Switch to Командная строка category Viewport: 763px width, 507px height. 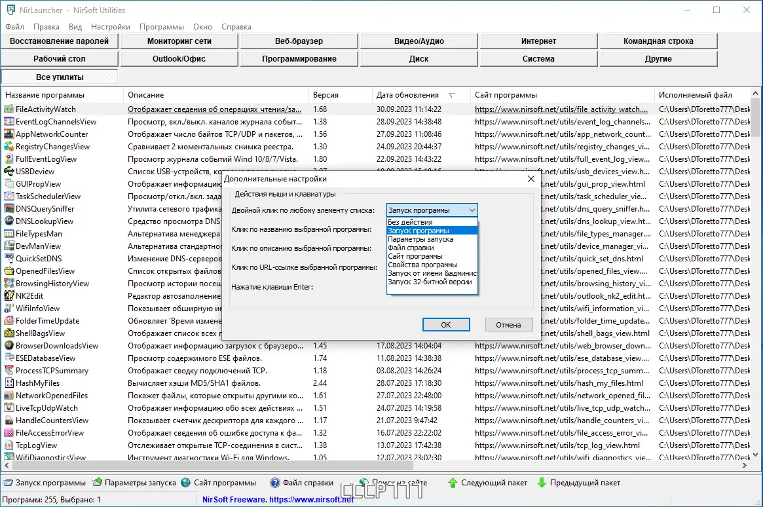(658, 41)
